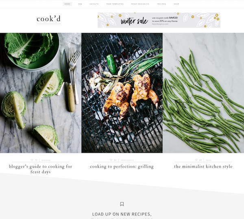This screenshot has width=244, height=219.
Task: Open the winter sale banner ad
Action: (159, 20)
